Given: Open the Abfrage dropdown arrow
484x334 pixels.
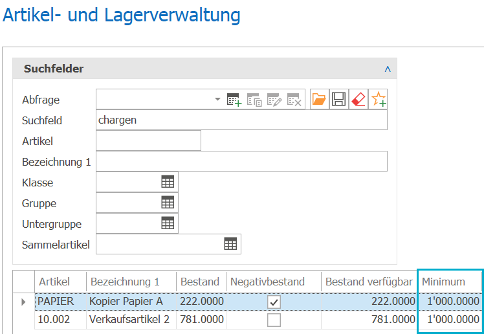Looking at the screenshot, I should point(217,100).
